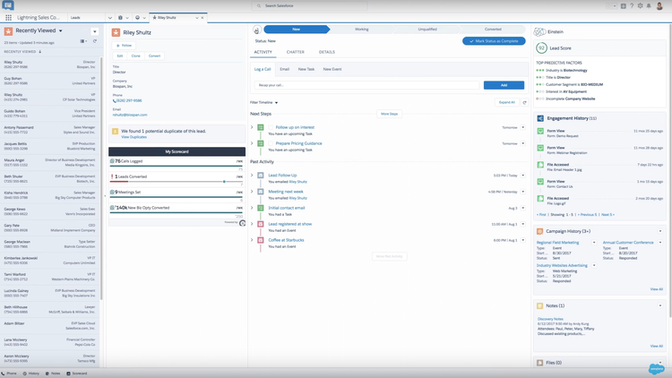Click the Clone button
672x378 pixels.
(x=136, y=56)
